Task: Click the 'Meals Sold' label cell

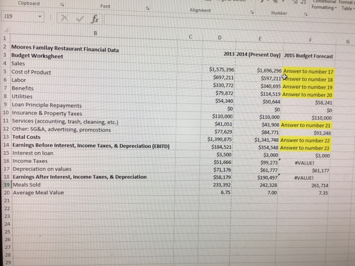Action: 27,185
